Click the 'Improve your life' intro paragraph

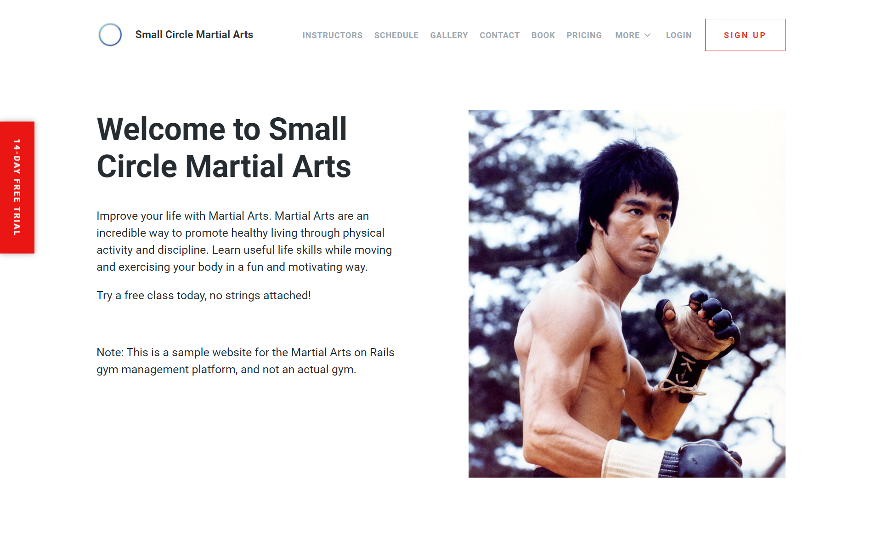244,241
